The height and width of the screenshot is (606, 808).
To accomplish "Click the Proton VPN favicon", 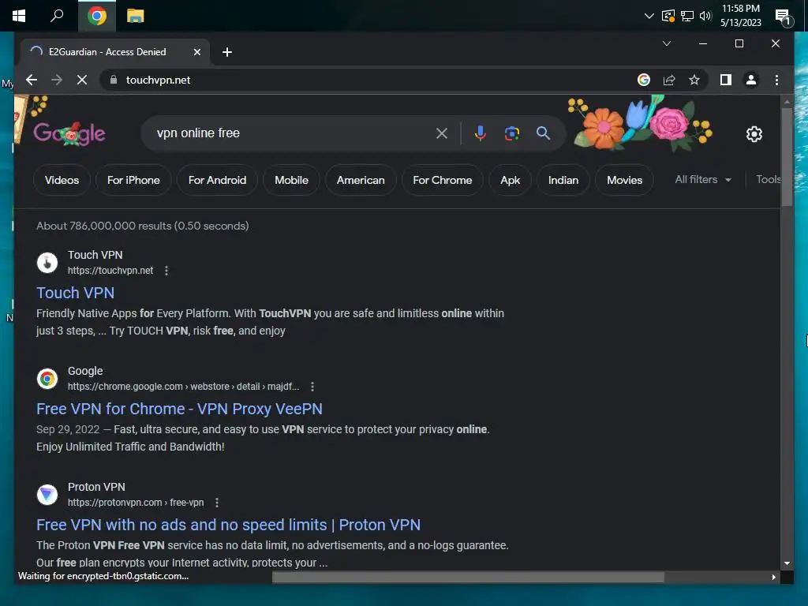I will pos(47,494).
